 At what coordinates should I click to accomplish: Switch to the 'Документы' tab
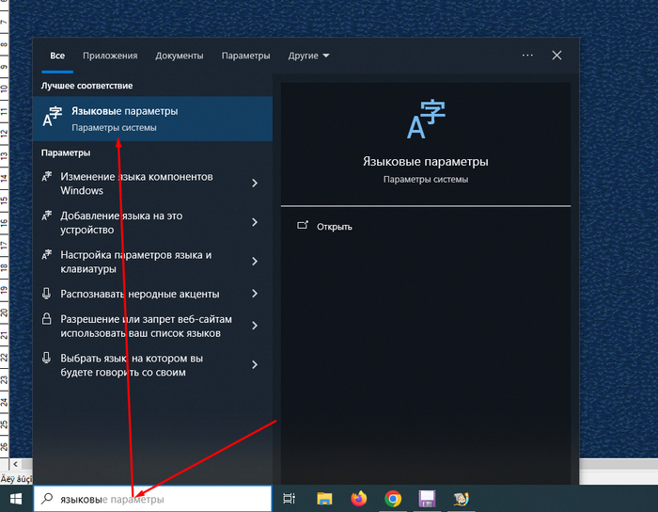click(x=180, y=56)
